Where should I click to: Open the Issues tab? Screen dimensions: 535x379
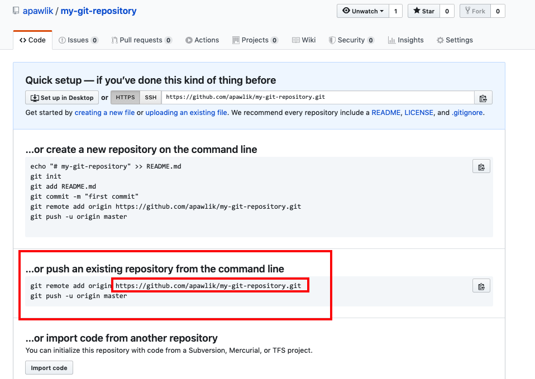79,40
